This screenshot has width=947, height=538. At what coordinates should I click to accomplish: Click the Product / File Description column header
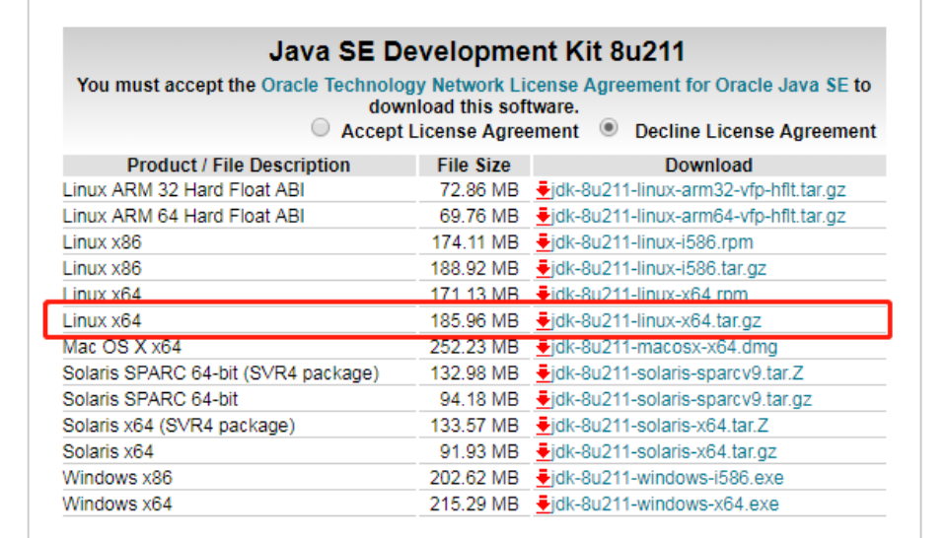[x=239, y=166]
